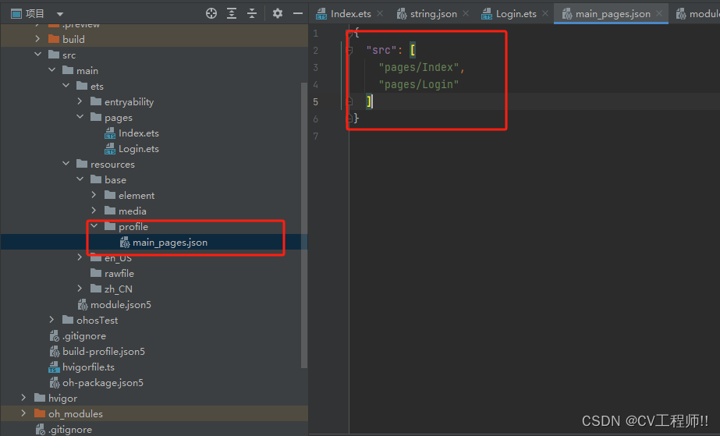Hide the project panel with minus icon

pyautogui.click(x=298, y=13)
